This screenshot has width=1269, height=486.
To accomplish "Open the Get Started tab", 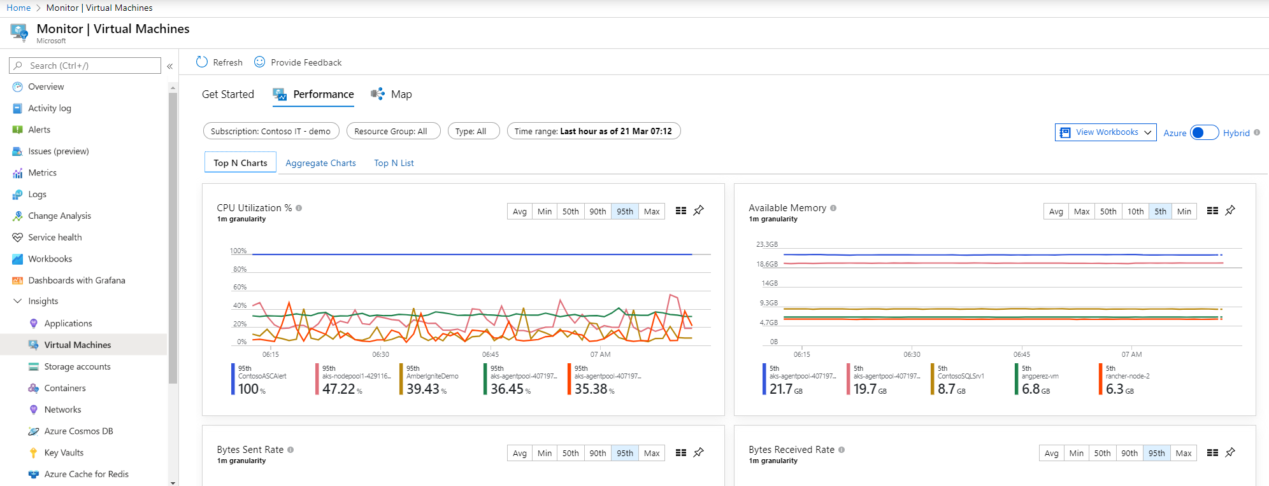I will coord(228,94).
